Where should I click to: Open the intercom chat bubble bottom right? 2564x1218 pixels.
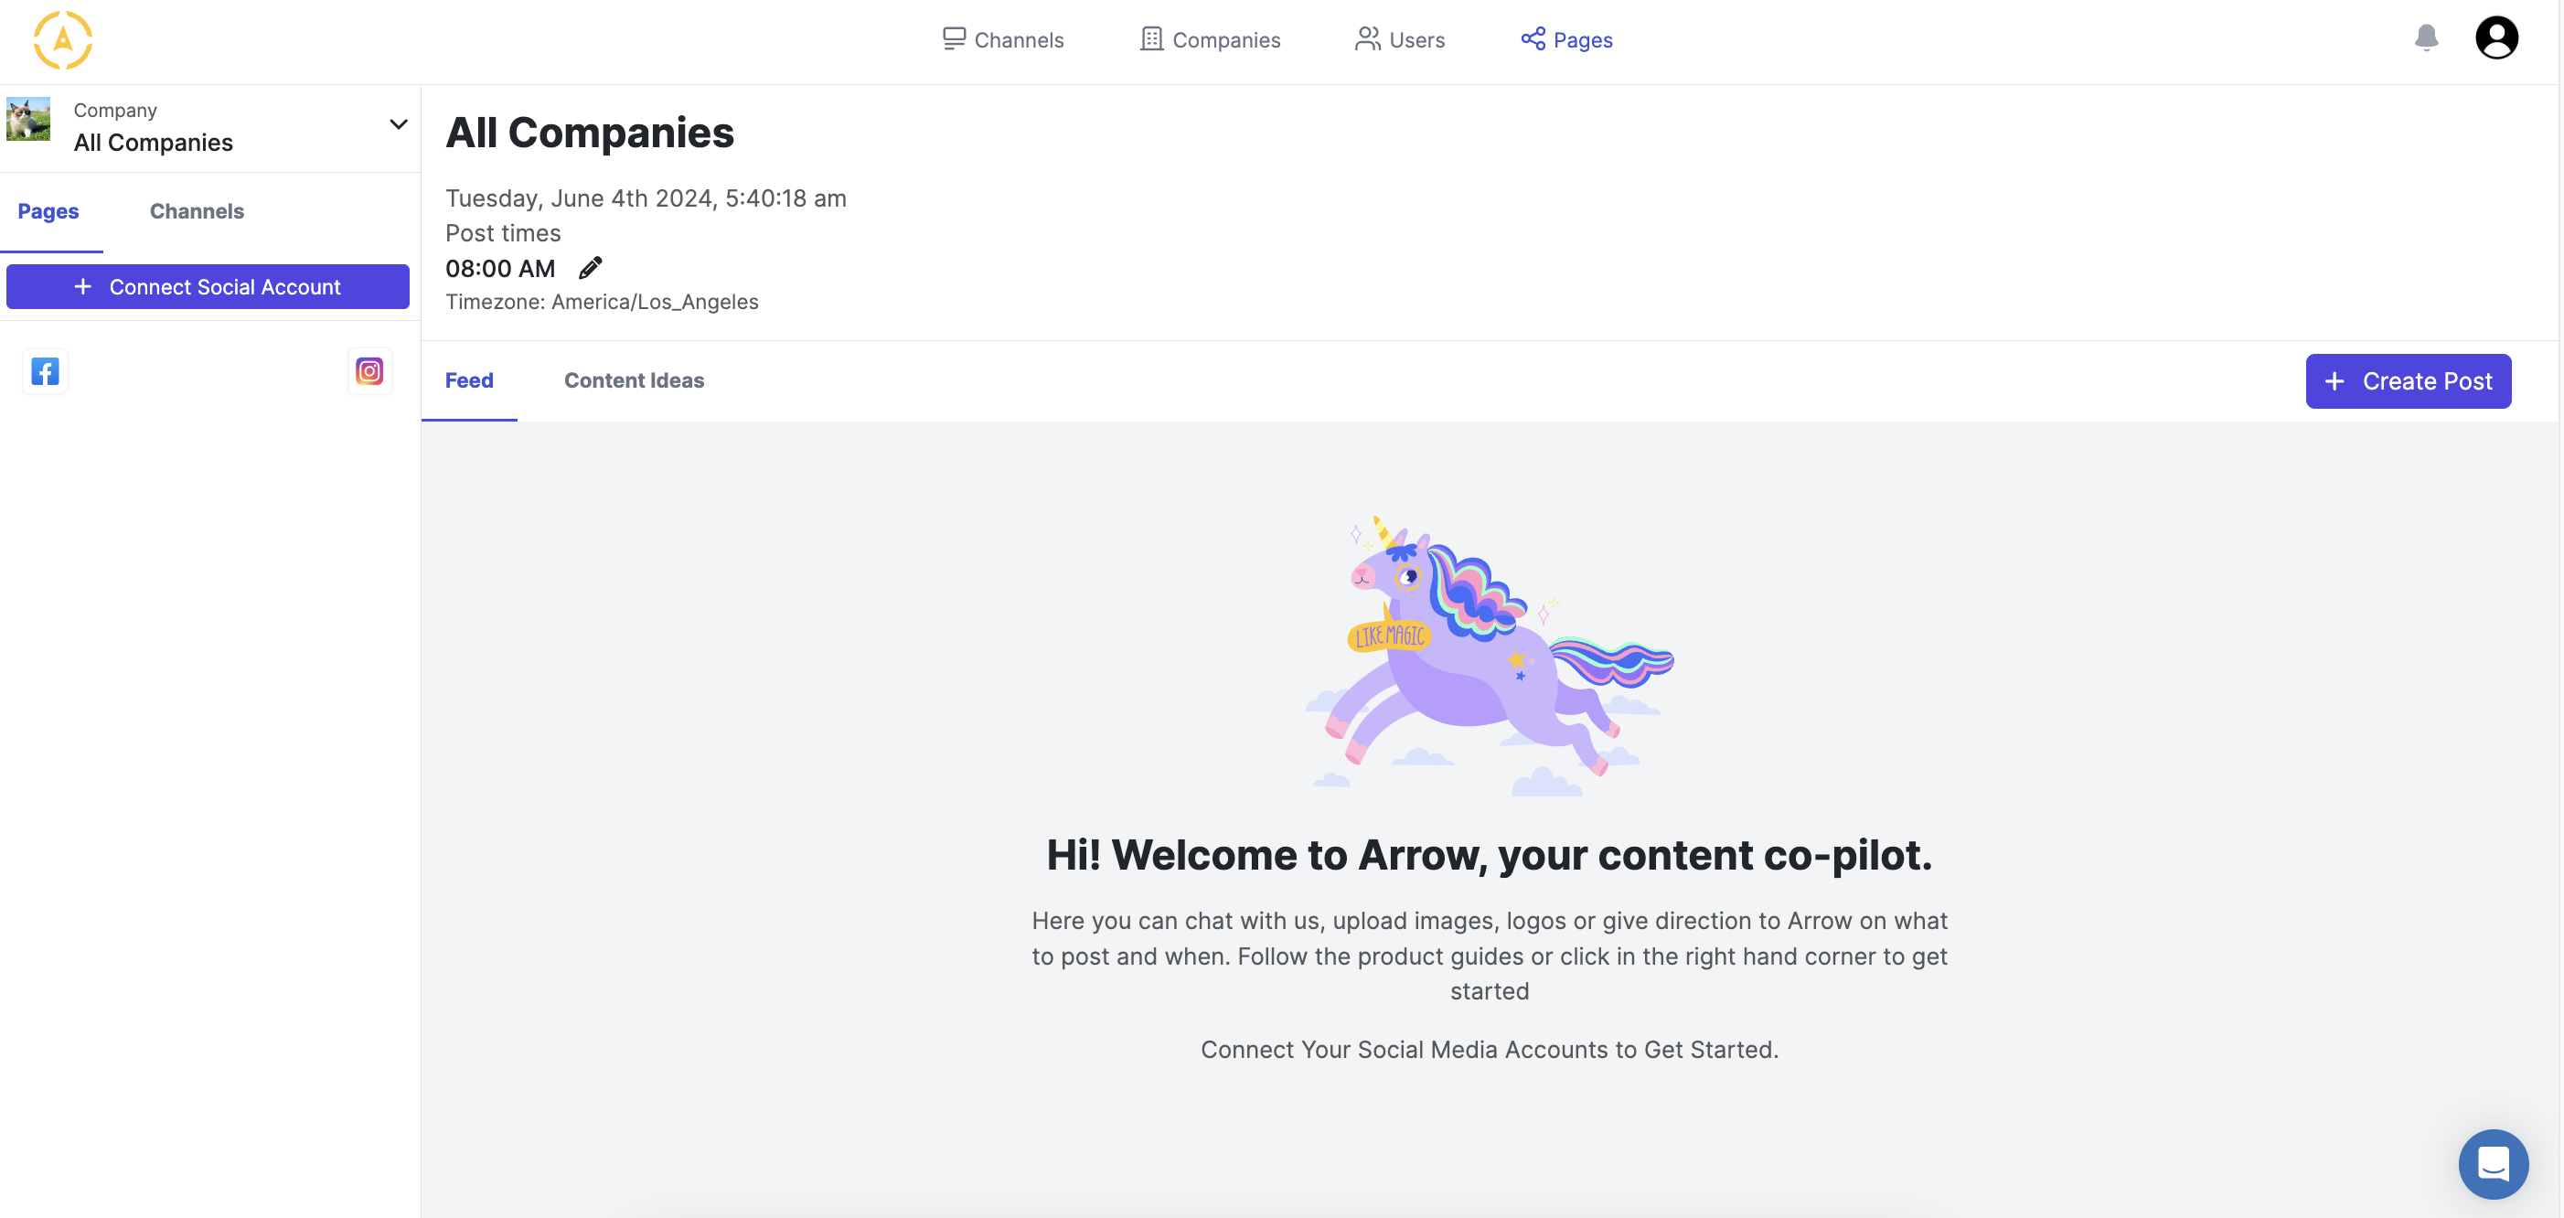[x=2494, y=1164]
